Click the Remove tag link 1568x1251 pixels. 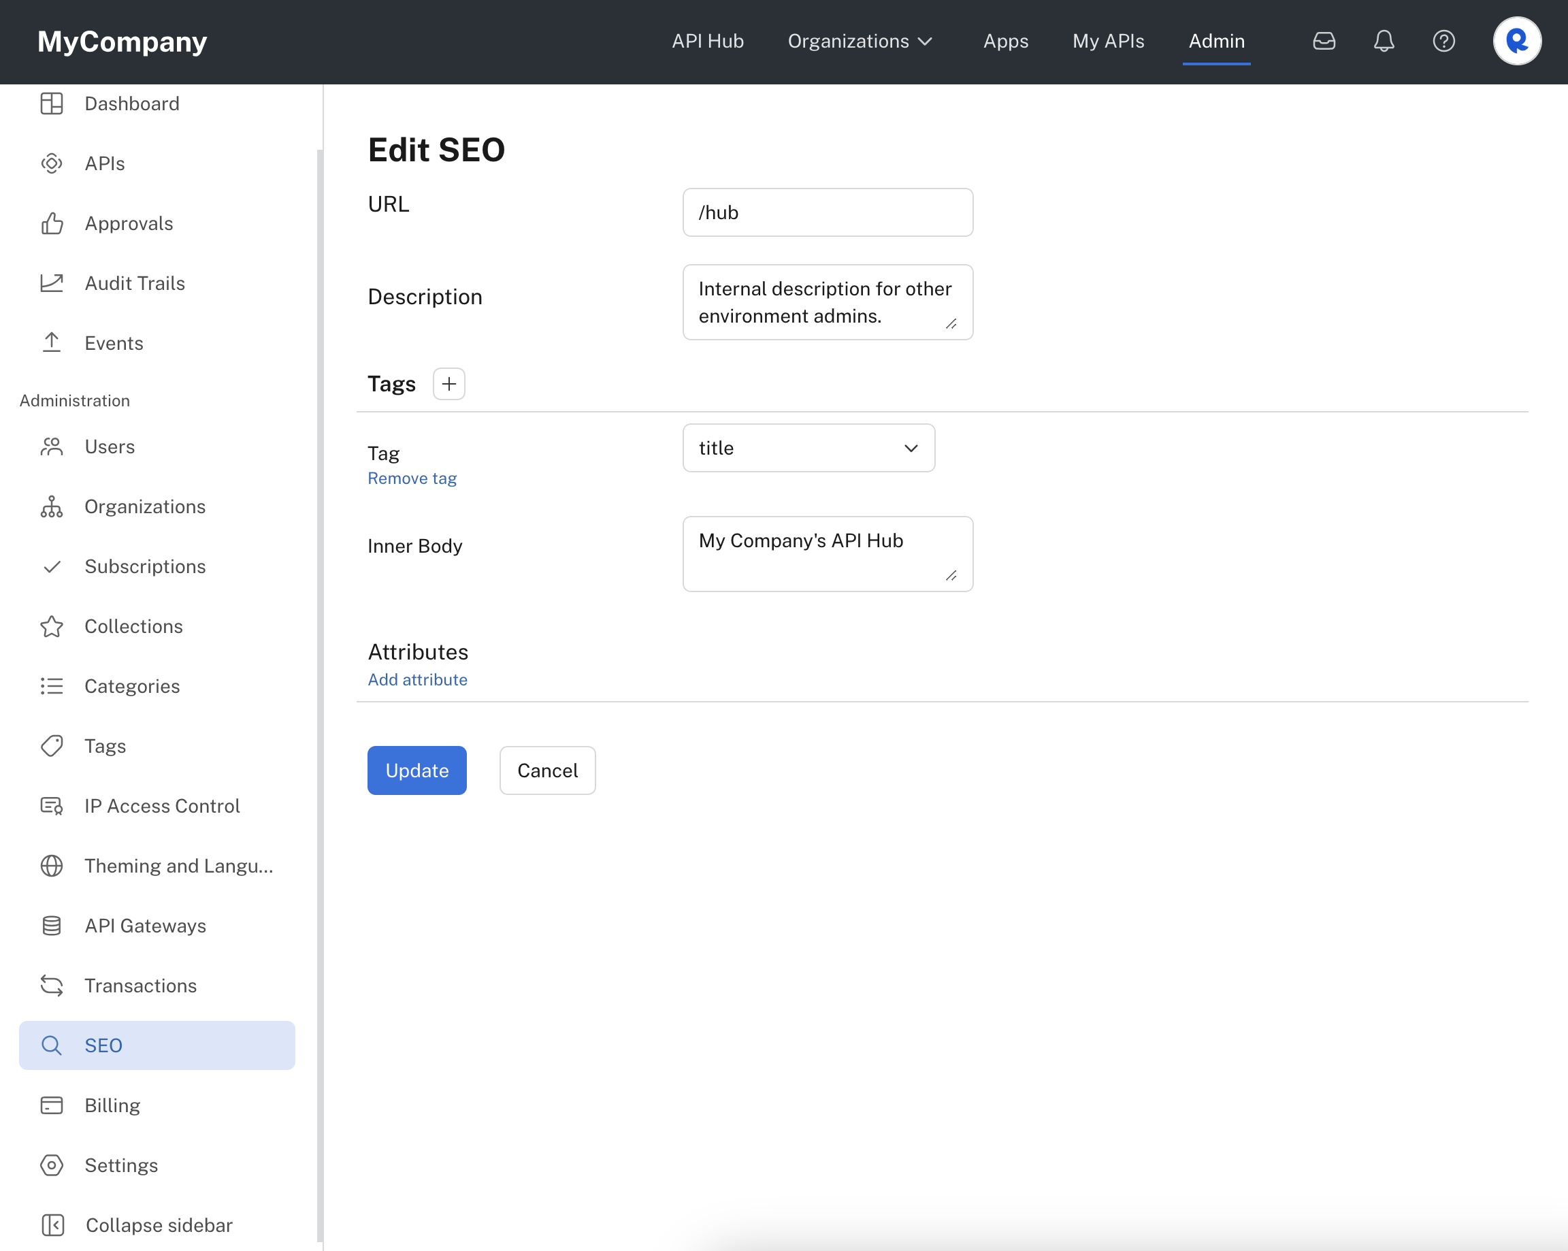pos(412,478)
